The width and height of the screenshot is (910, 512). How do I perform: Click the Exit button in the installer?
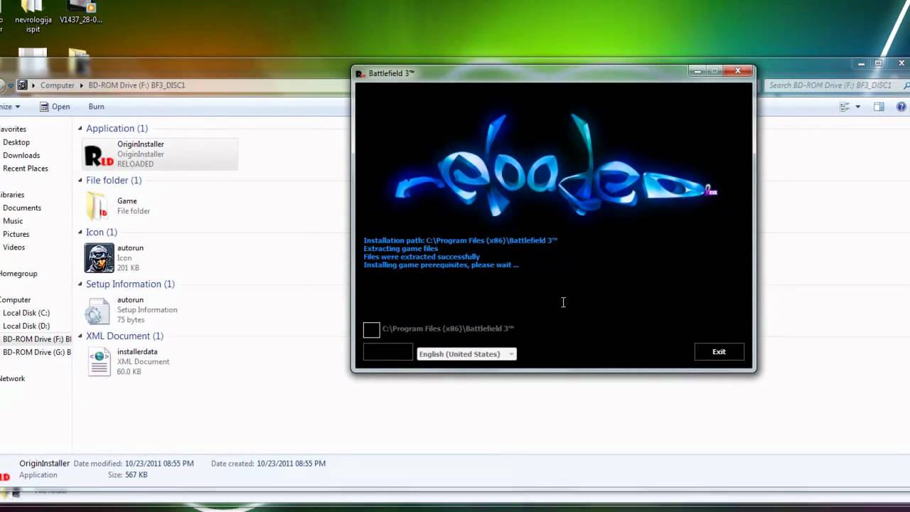coord(719,352)
